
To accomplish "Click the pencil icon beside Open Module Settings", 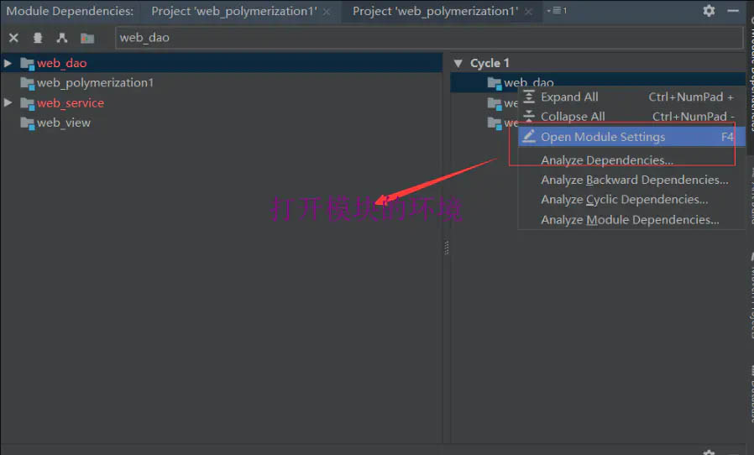I will click(x=529, y=137).
